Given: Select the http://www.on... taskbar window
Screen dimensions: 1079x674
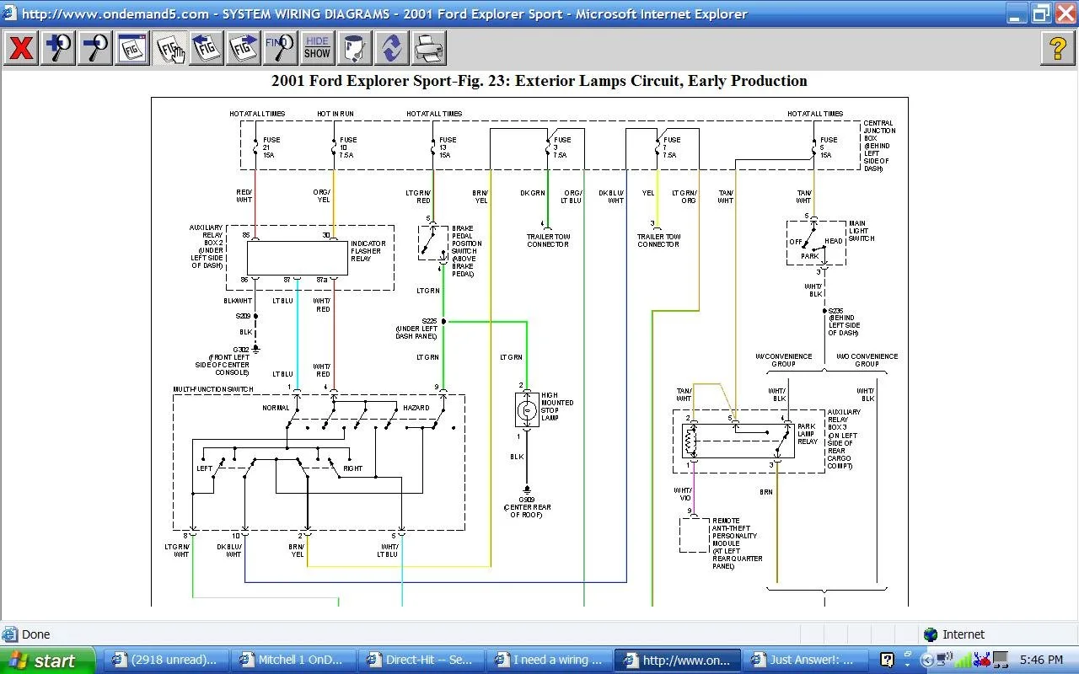Looking at the screenshot, I should (676, 660).
